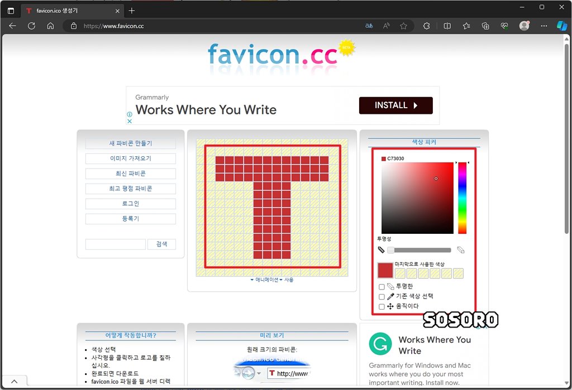Open browser extensions puzzle icon
Image resolution: width=572 pixels, height=390 pixels.
(426, 26)
